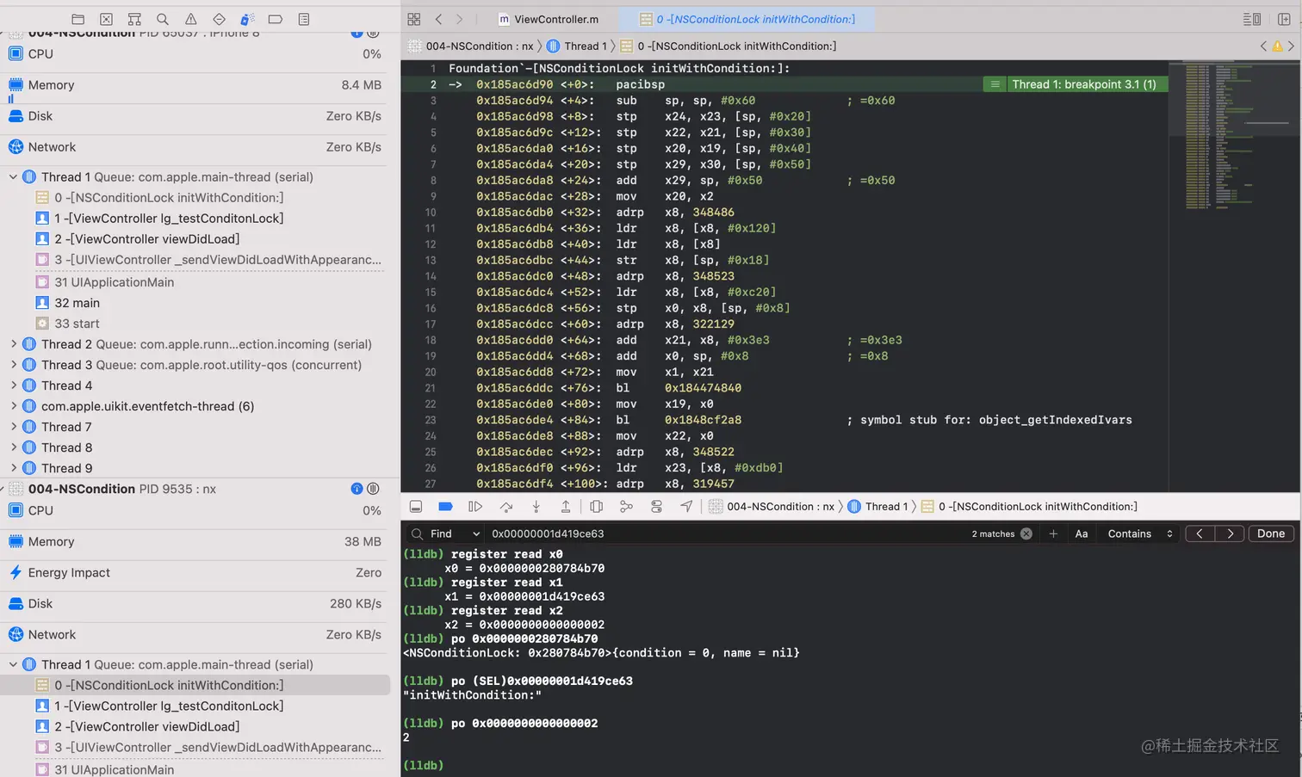
Task: Open the Debug navigator spray-can icon
Action: [247, 19]
